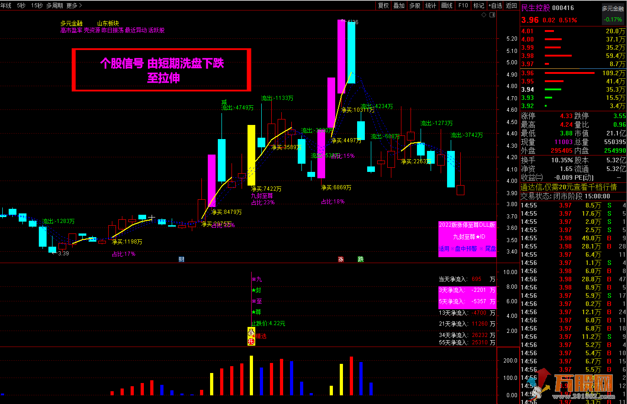
Task: Select the 多周期 tab
Action: [54, 5]
